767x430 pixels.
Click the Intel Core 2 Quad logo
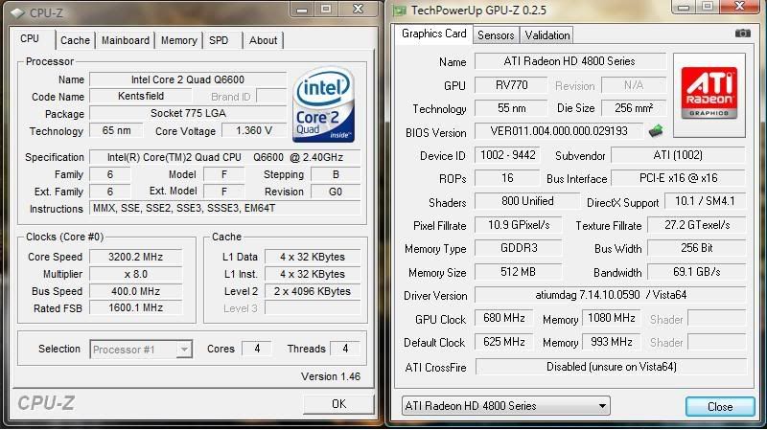point(323,104)
